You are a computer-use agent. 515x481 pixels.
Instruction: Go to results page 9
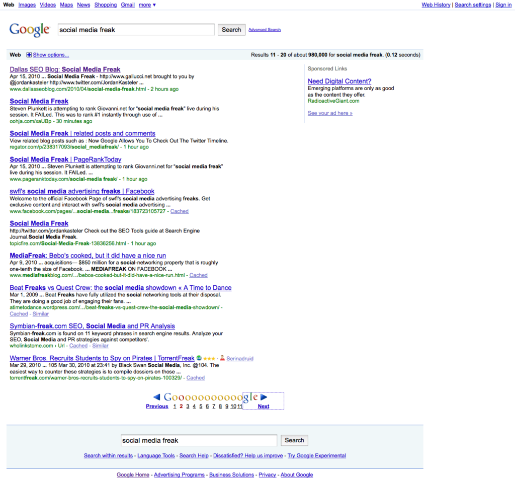[227, 407]
